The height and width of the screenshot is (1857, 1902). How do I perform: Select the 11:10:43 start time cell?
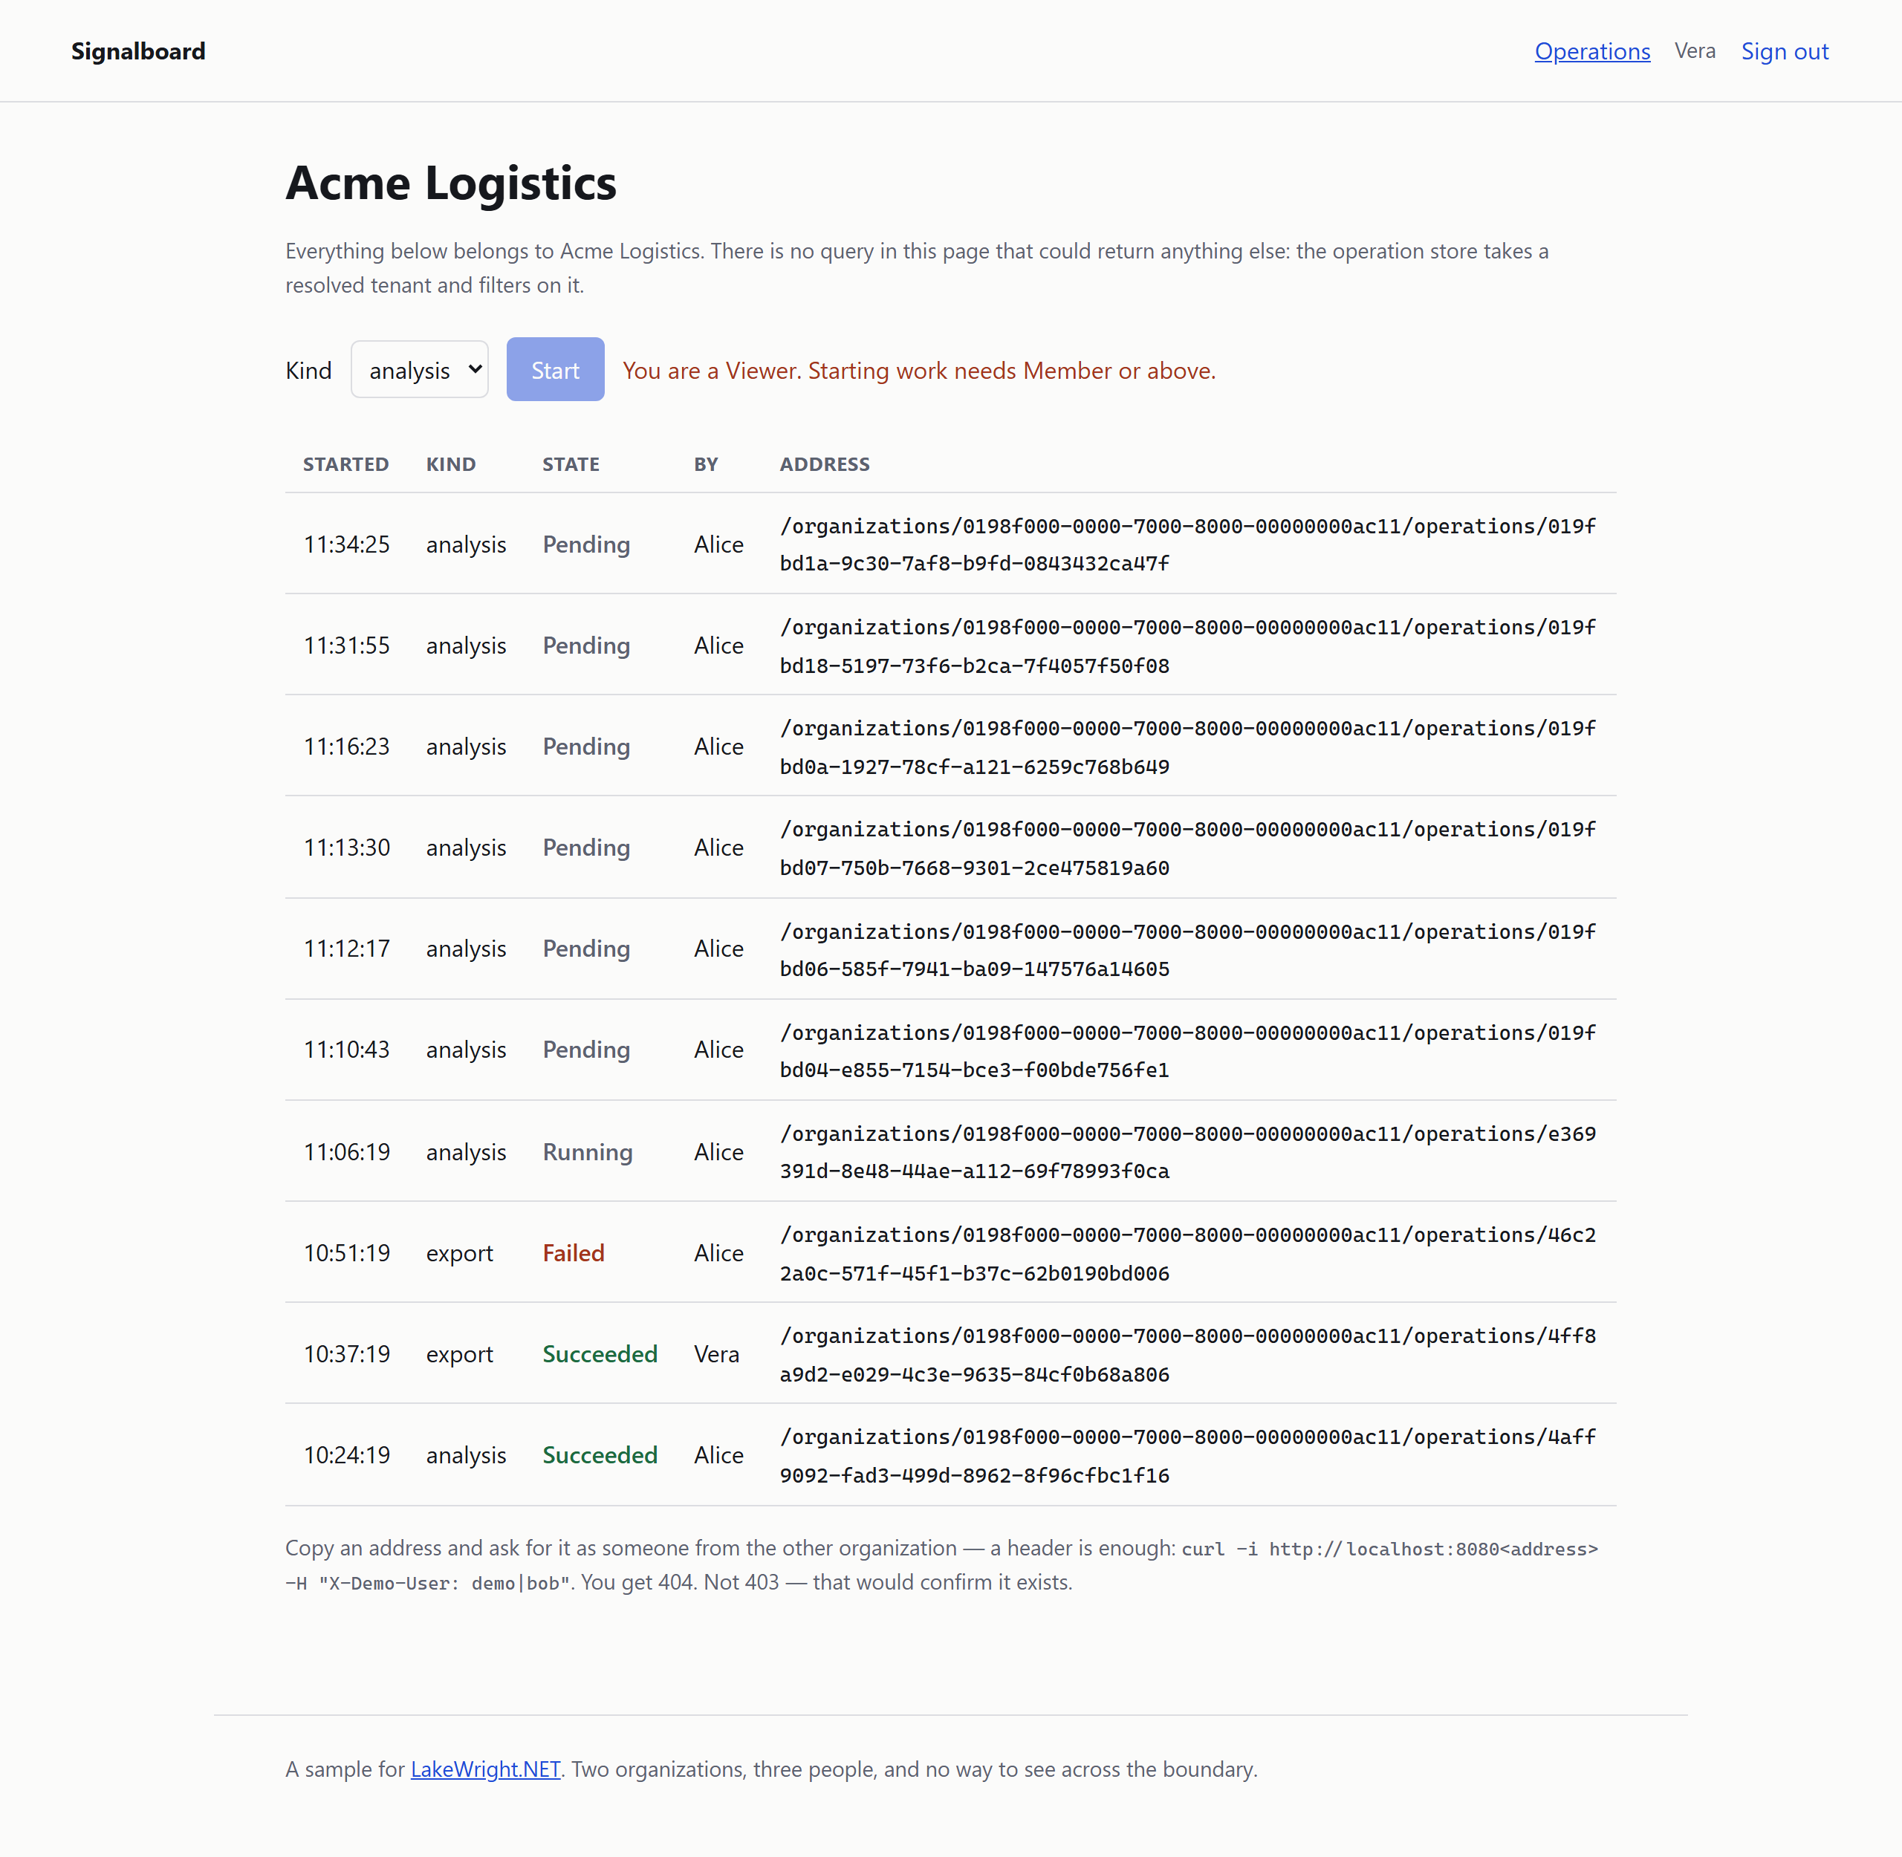click(346, 1050)
